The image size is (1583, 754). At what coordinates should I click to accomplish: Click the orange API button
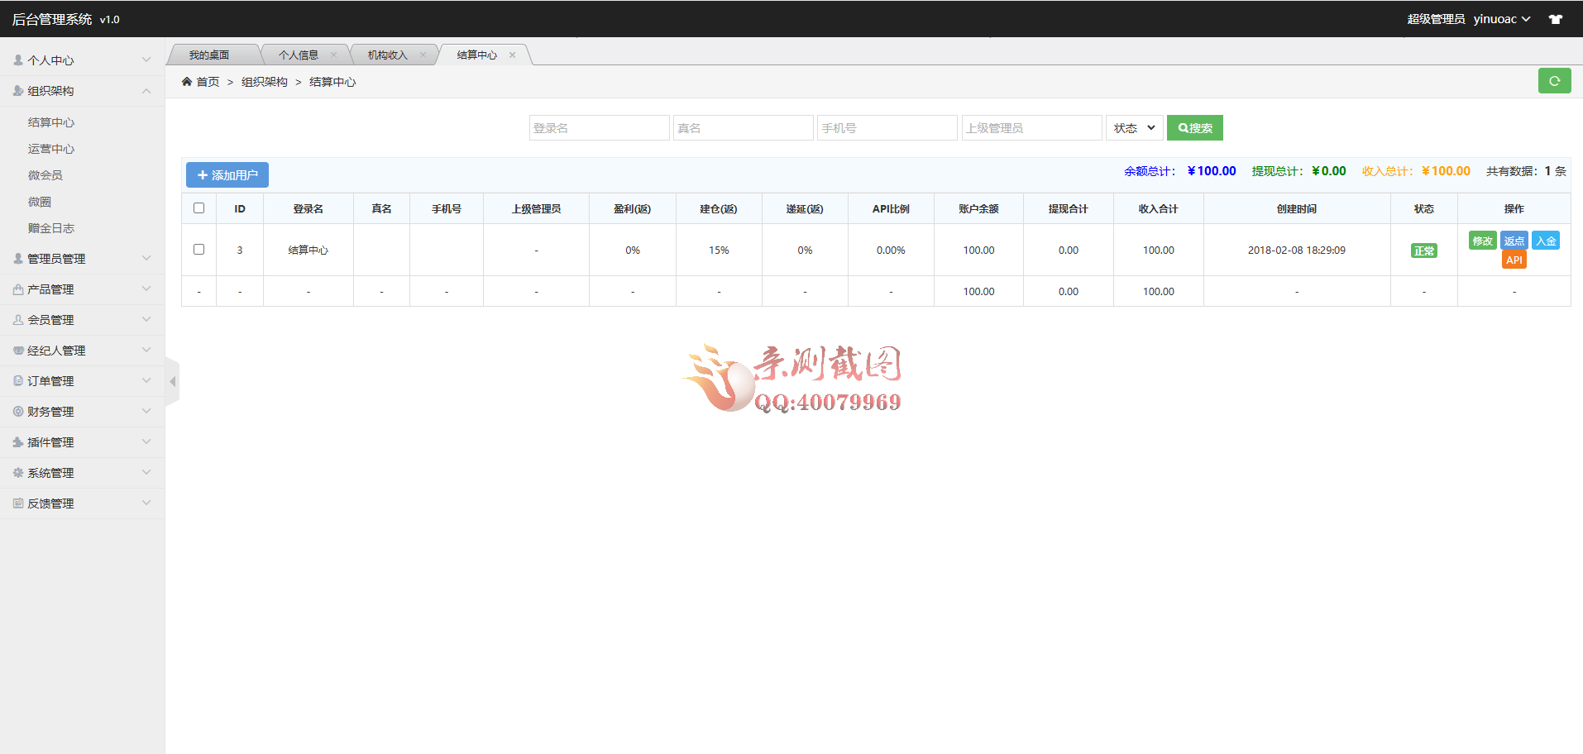coord(1514,260)
